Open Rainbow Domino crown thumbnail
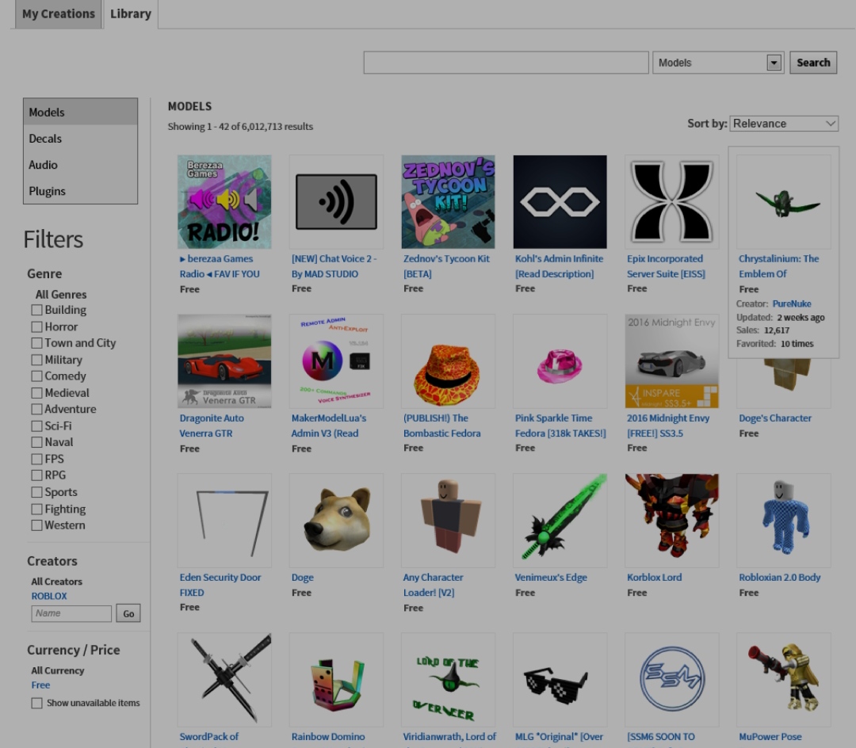This screenshot has width=856, height=748. coord(336,680)
